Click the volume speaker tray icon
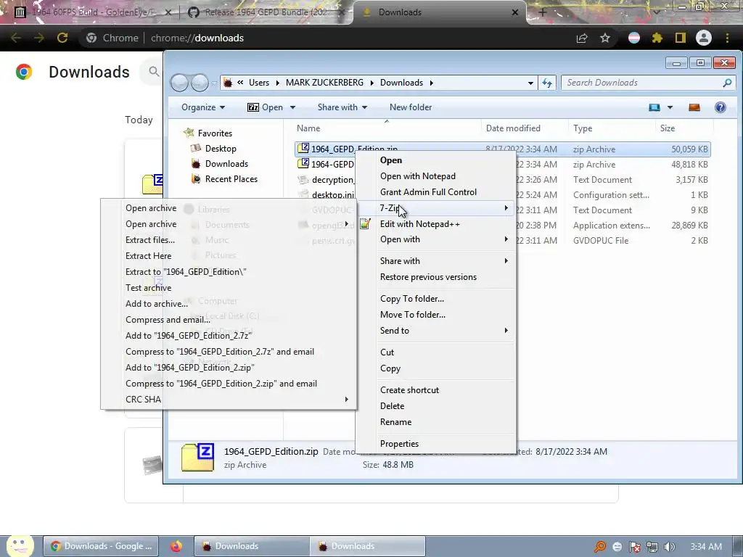The width and height of the screenshot is (743, 557). coord(669,547)
